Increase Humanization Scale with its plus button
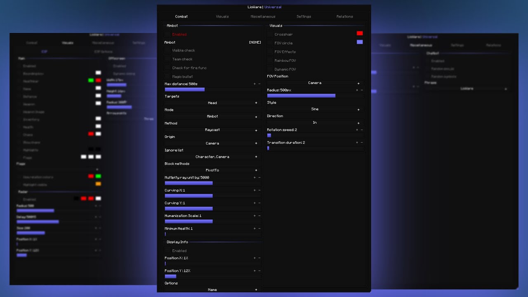528x297 pixels. tap(255, 216)
